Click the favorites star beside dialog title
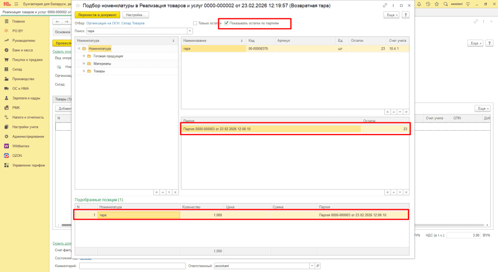498x272 pixels. click(77, 5)
